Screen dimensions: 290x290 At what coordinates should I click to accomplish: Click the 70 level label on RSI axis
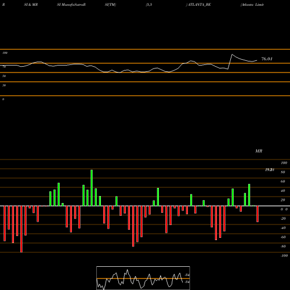click(x=4, y=67)
